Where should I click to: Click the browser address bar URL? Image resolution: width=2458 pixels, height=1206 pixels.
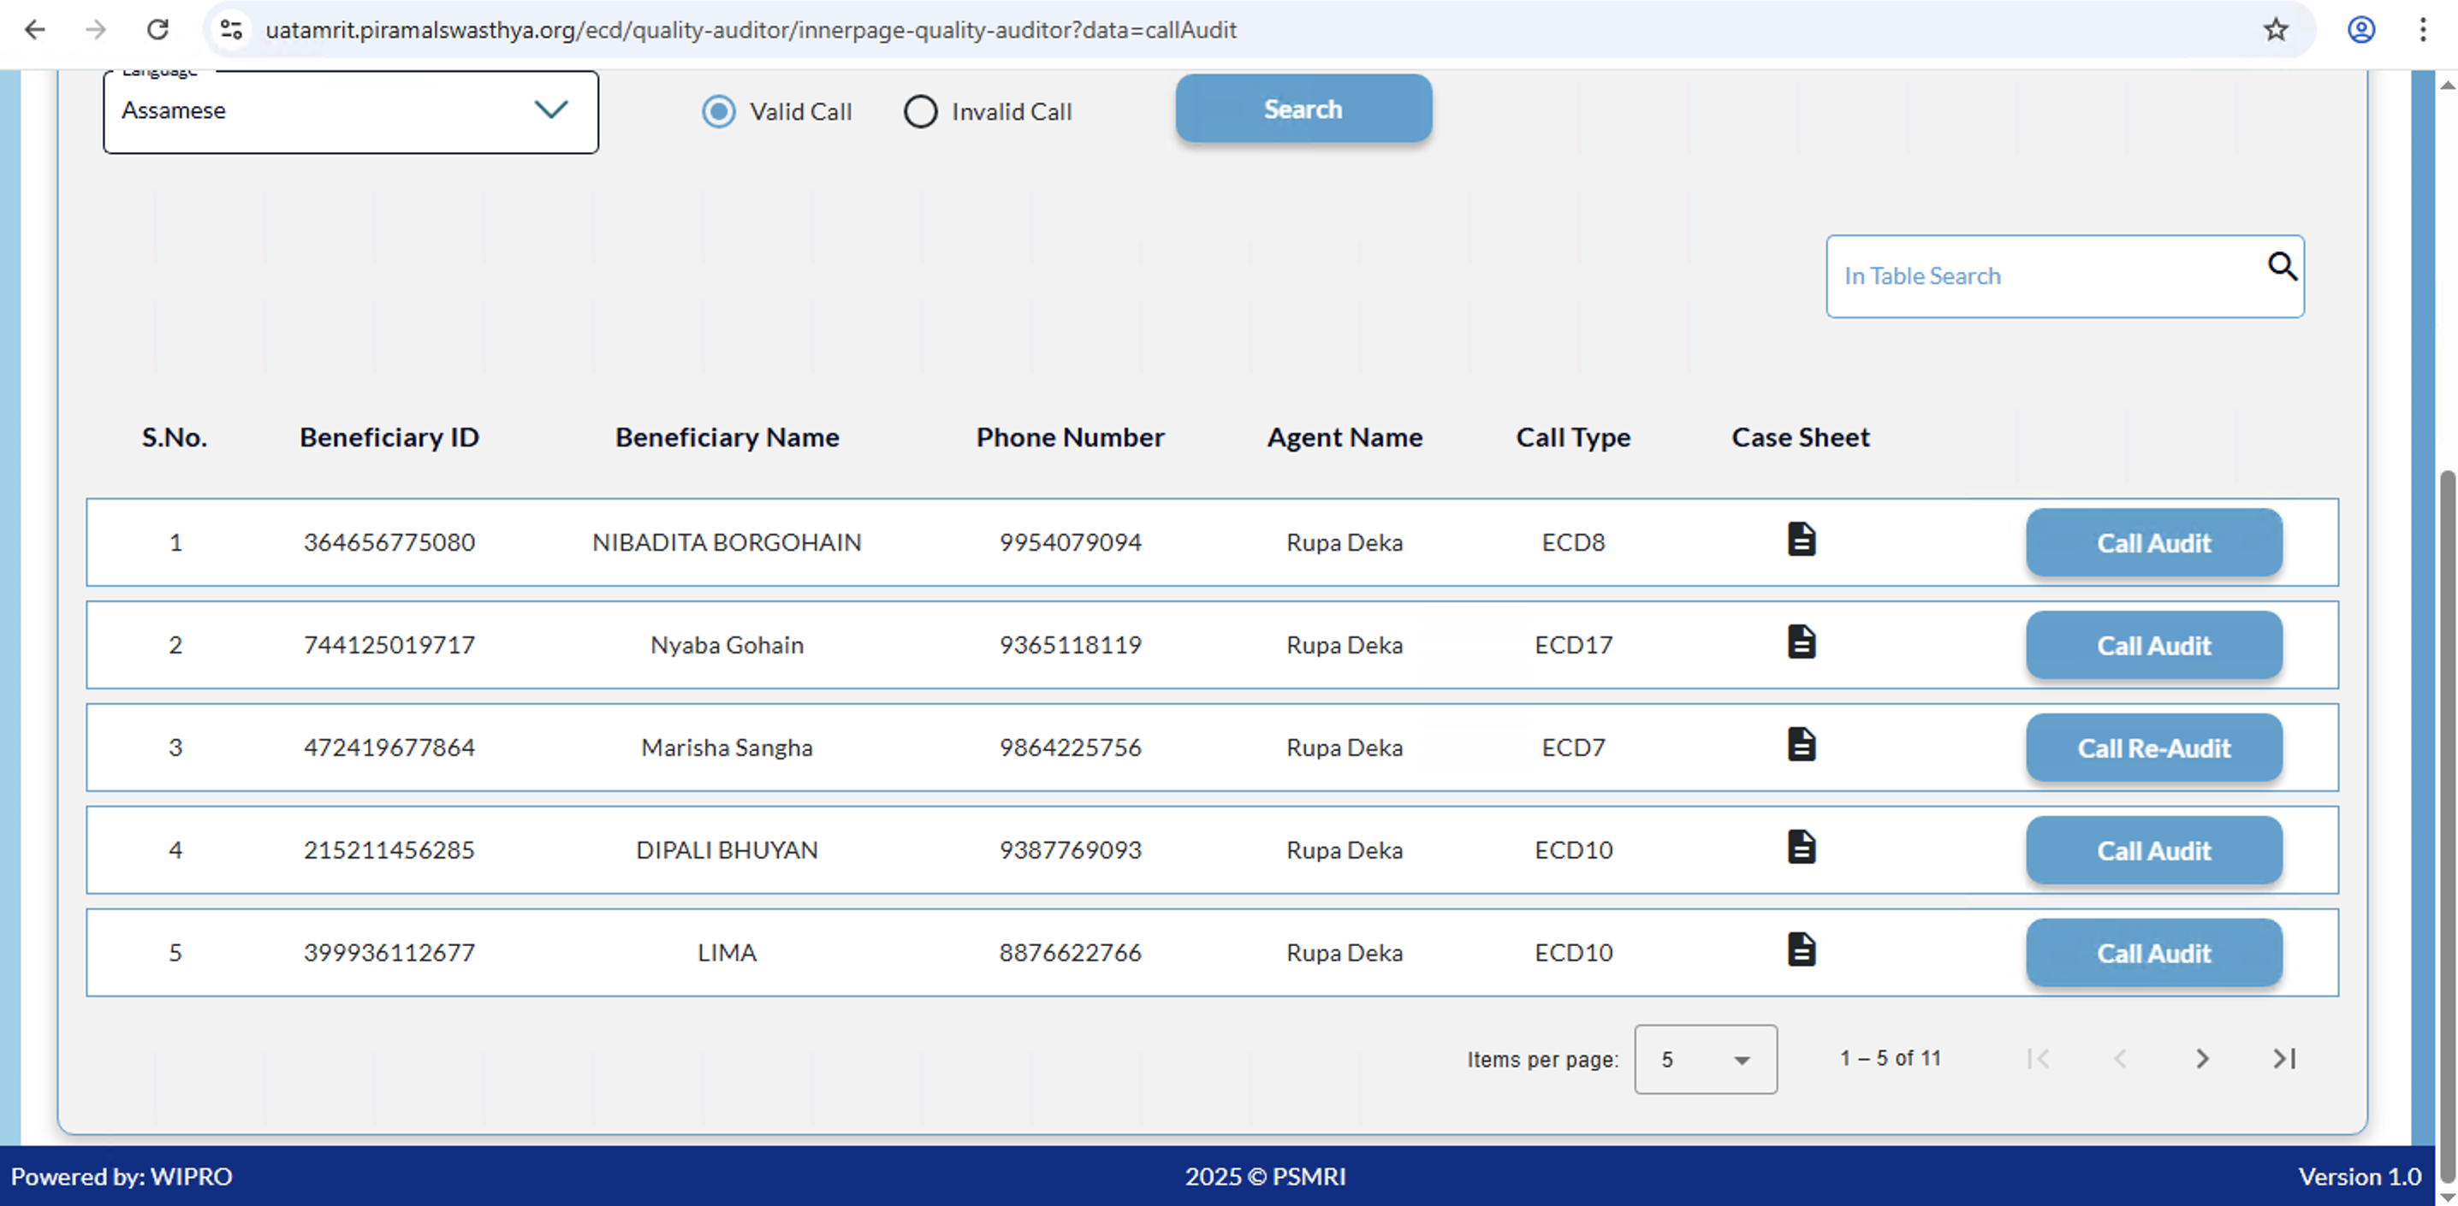[x=750, y=30]
